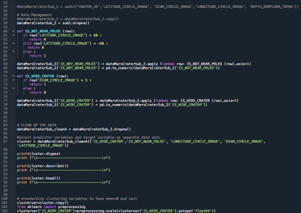Click 'return 1' on line 73
The image size is (301, 213).
click(x=38, y=84)
